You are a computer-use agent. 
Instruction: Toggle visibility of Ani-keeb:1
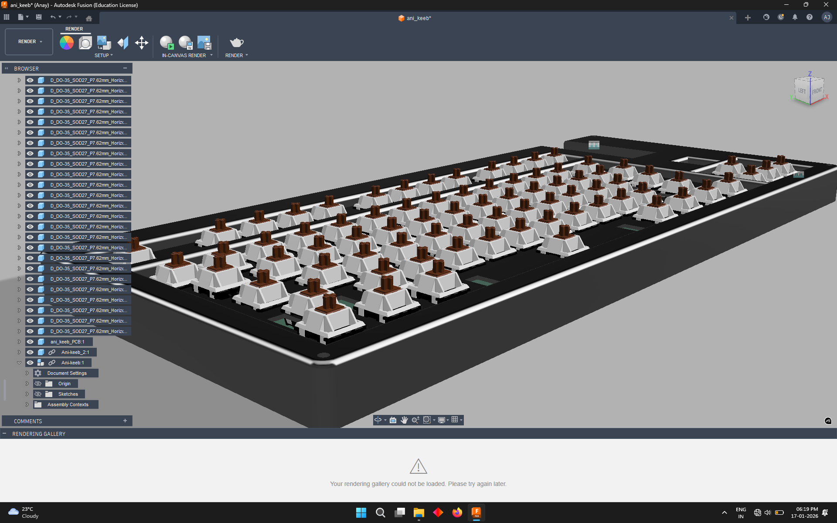point(30,363)
